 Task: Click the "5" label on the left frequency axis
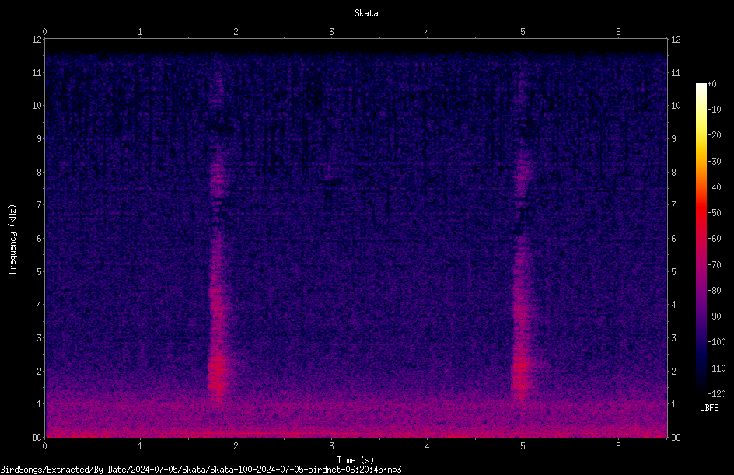pos(40,272)
